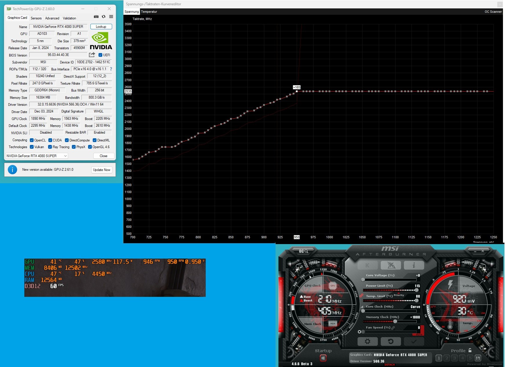The height and width of the screenshot is (367, 505).
Task: Click the Temp. Limit slider handle
Action: point(417,300)
